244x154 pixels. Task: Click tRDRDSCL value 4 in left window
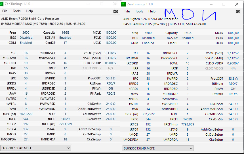click(x=65, y=53)
